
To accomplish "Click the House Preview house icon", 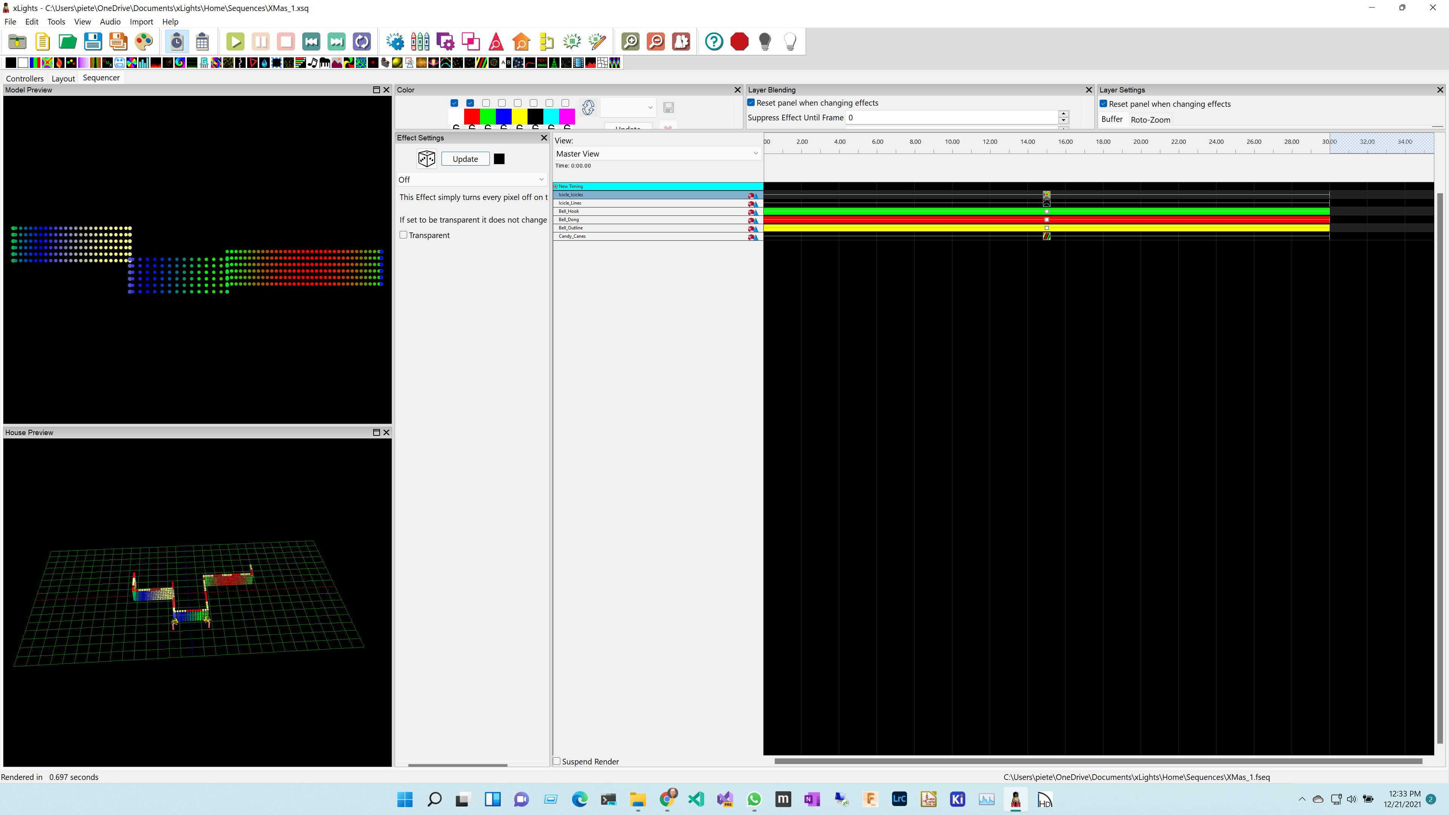I will 521,42.
